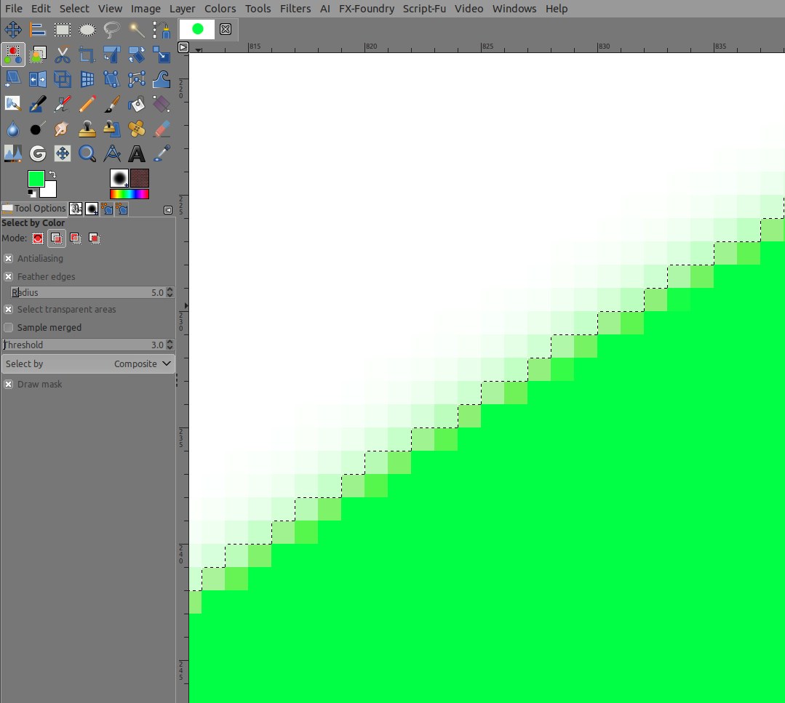Open the Script-Fu menu
Screen dimensions: 785x703
[425, 9]
